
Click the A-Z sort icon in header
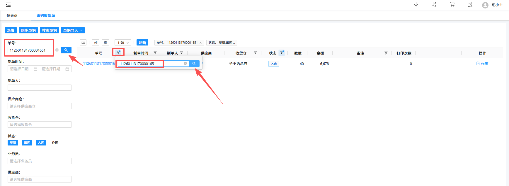[x=434, y=5]
